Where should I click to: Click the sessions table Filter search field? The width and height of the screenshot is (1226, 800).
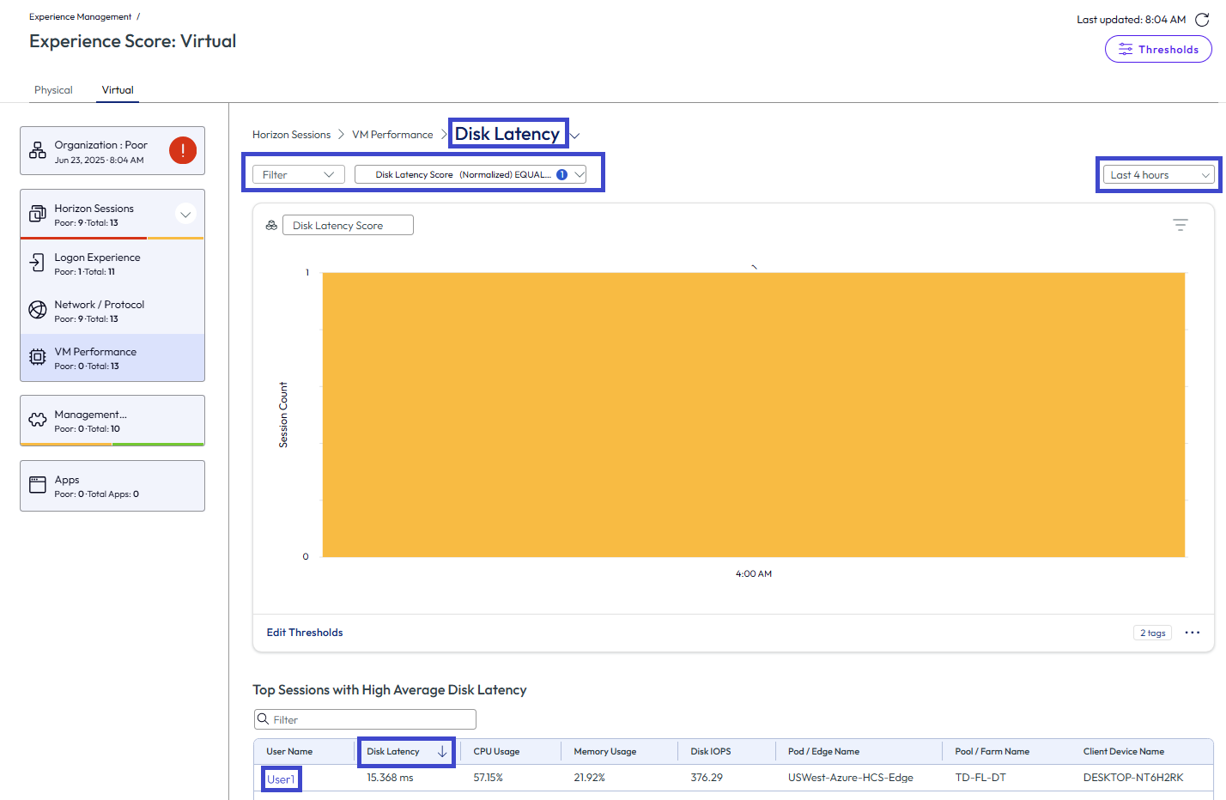click(365, 719)
